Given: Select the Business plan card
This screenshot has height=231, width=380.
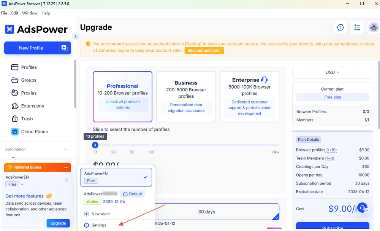Looking at the screenshot, I should pyautogui.click(x=186, y=97).
